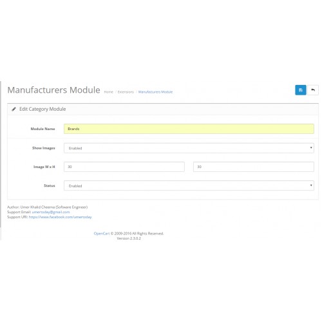The width and height of the screenshot is (322, 322).
Task: Click Manufacturers Module breadcrumb link
Action: tap(155, 92)
